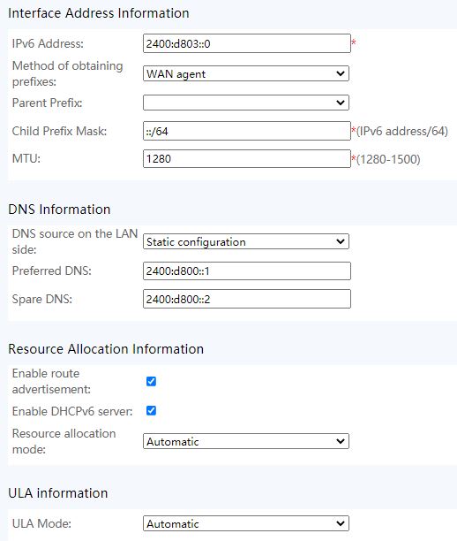Click the Interface Address Information heading

(99, 13)
